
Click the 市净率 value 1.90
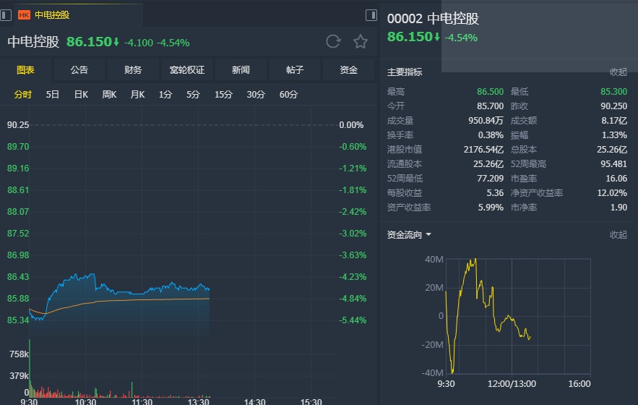(618, 208)
